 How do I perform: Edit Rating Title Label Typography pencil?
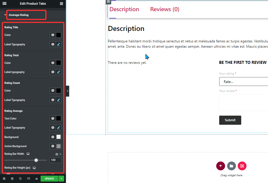(59, 44)
